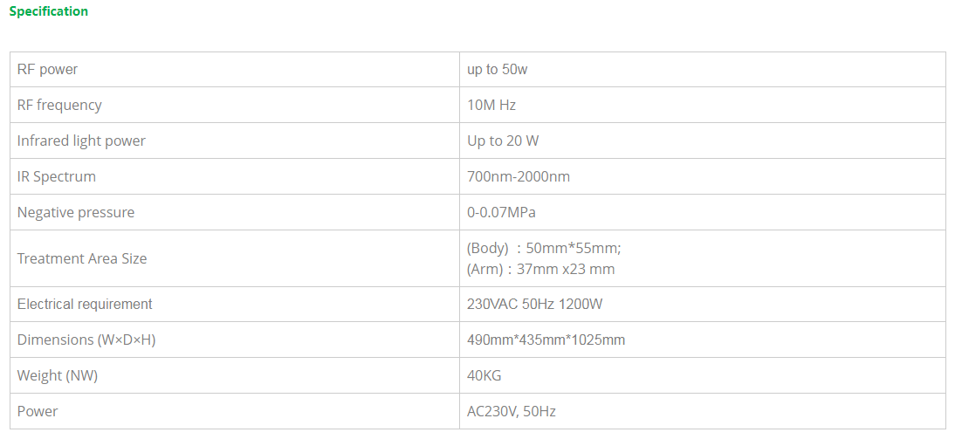Select the 'Up to 20 W' value

tap(503, 141)
